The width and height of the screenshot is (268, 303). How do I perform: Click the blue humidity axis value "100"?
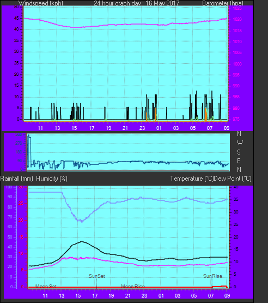pyautogui.click(x=9, y=187)
